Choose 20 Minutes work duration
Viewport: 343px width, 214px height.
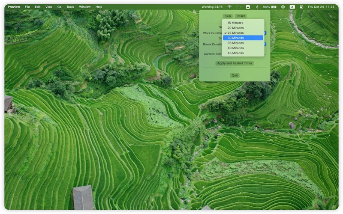pyautogui.click(x=243, y=28)
